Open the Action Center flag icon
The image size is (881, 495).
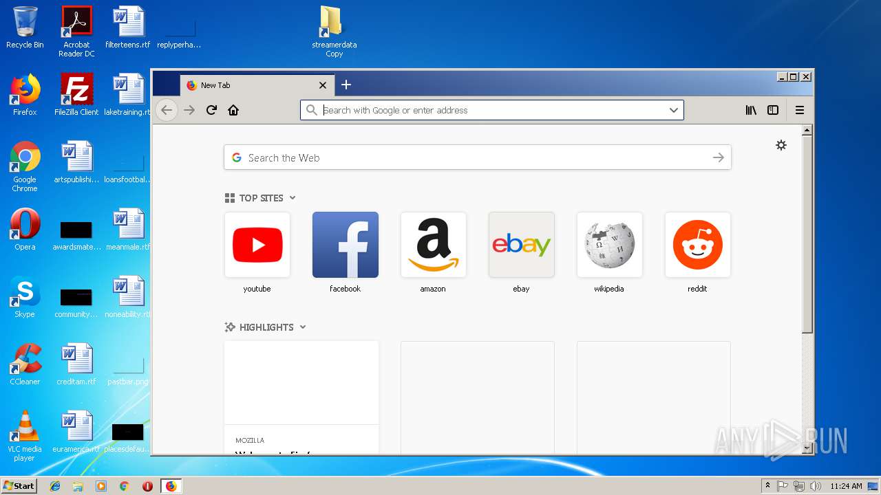click(x=783, y=486)
